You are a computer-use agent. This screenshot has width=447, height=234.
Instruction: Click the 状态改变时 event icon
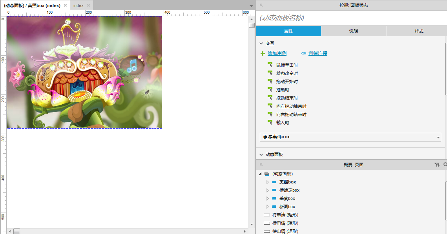(270, 73)
